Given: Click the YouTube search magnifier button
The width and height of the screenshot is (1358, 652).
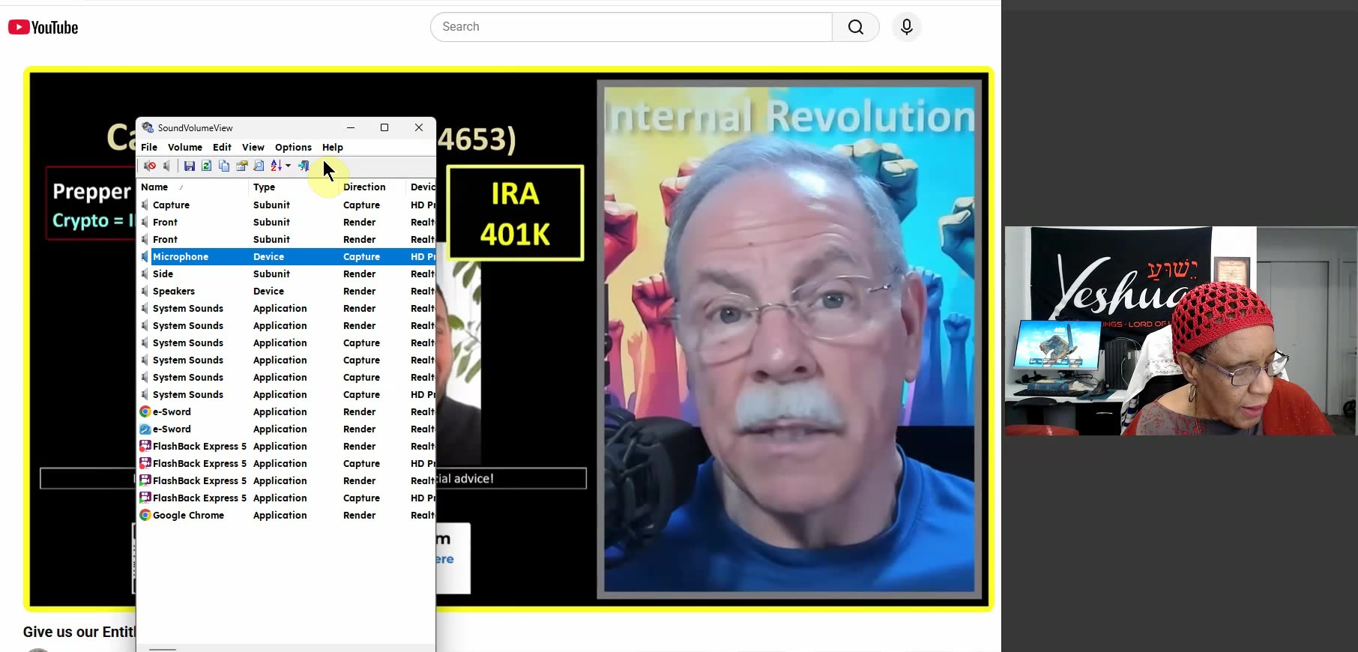Looking at the screenshot, I should click(856, 27).
